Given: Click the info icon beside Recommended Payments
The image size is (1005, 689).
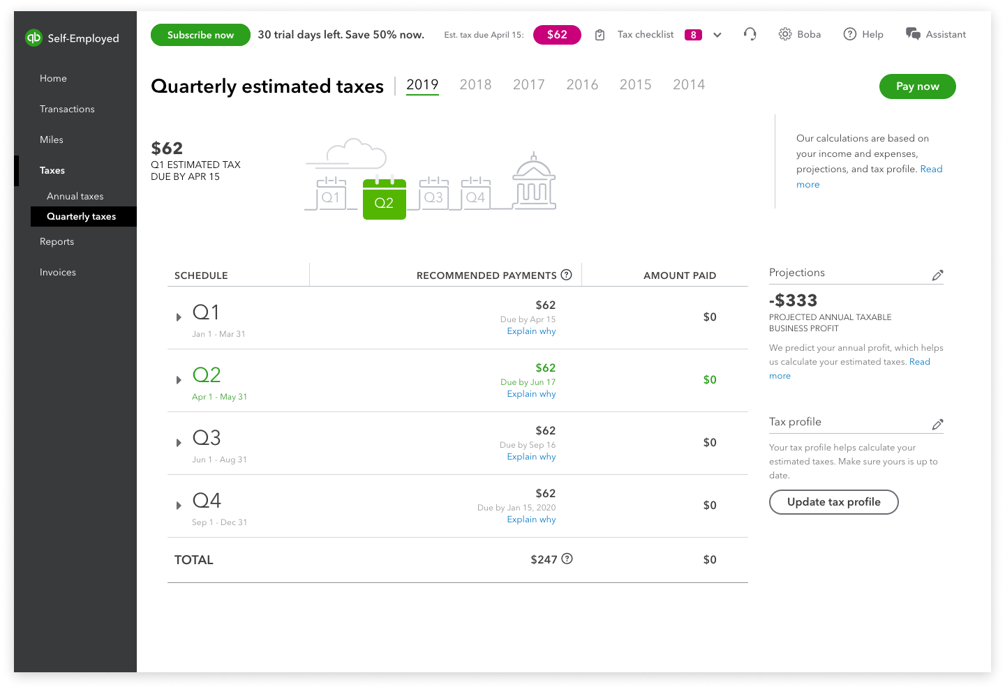Looking at the screenshot, I should [567, 275].
